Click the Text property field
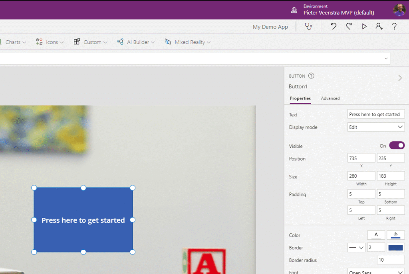The image size is (409, 274). click(376, 114)
